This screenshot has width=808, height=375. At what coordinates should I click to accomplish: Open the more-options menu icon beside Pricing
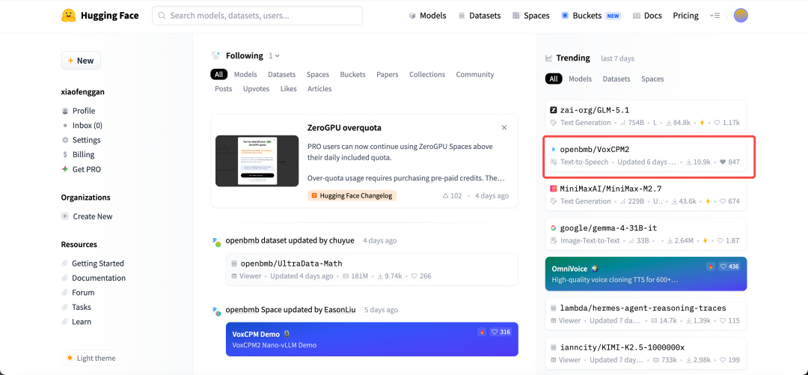(714, 16)
